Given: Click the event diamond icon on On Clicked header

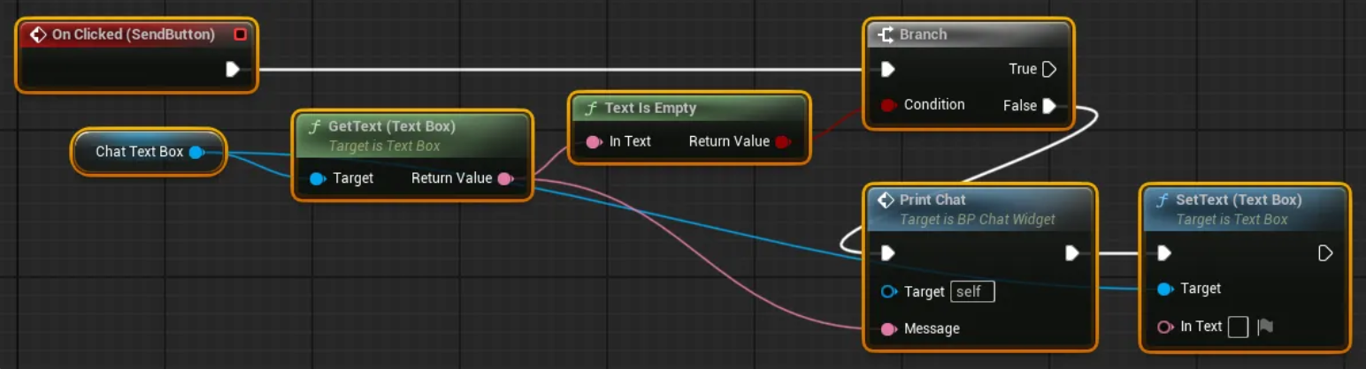Looking at the screenshot, I should [x=38, y=34].
